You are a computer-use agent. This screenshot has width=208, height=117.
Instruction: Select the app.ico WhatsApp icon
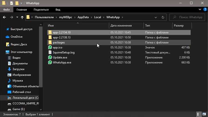point(50,47)
